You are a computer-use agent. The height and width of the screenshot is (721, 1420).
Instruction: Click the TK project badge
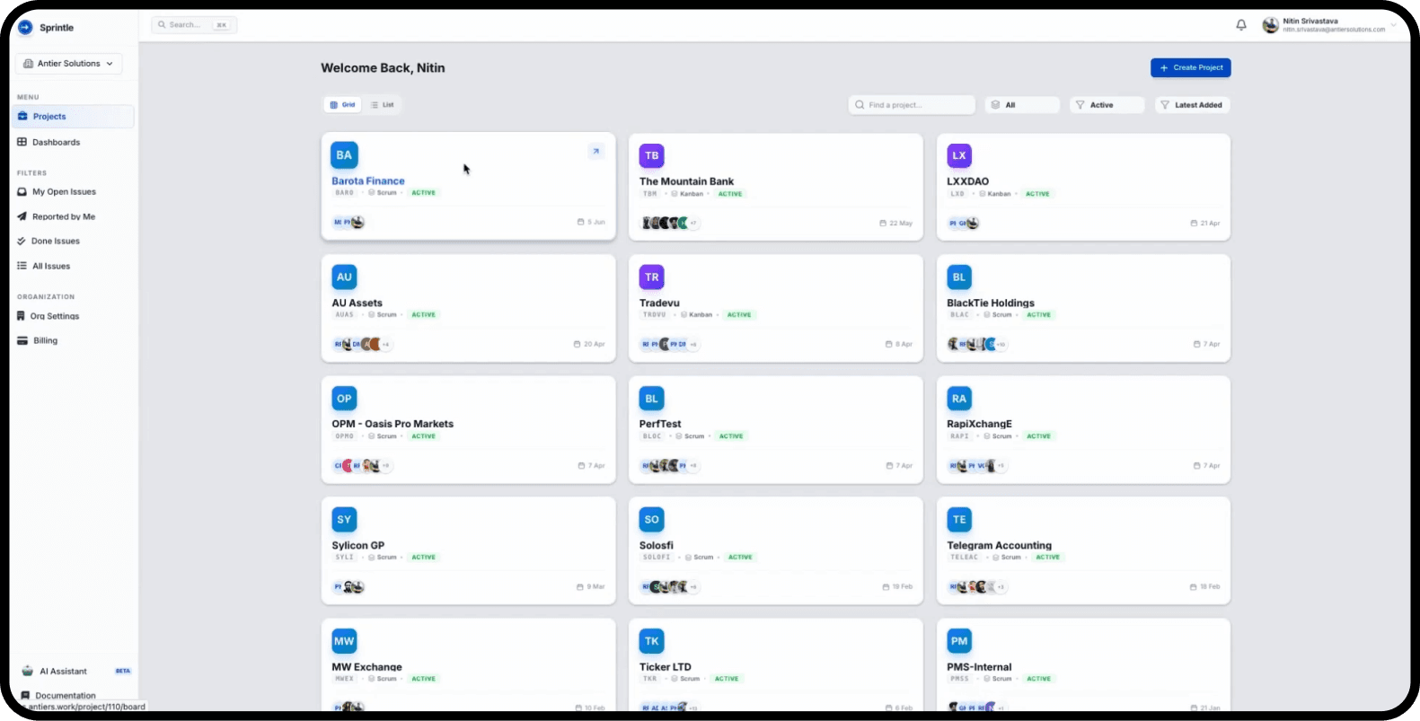tap(652, 641)
